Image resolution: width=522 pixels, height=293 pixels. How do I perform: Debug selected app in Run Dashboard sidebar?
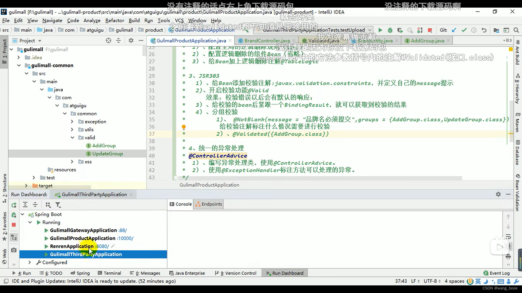tap(14, 215)
